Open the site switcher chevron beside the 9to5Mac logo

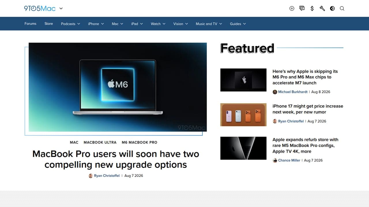(61, 8)
